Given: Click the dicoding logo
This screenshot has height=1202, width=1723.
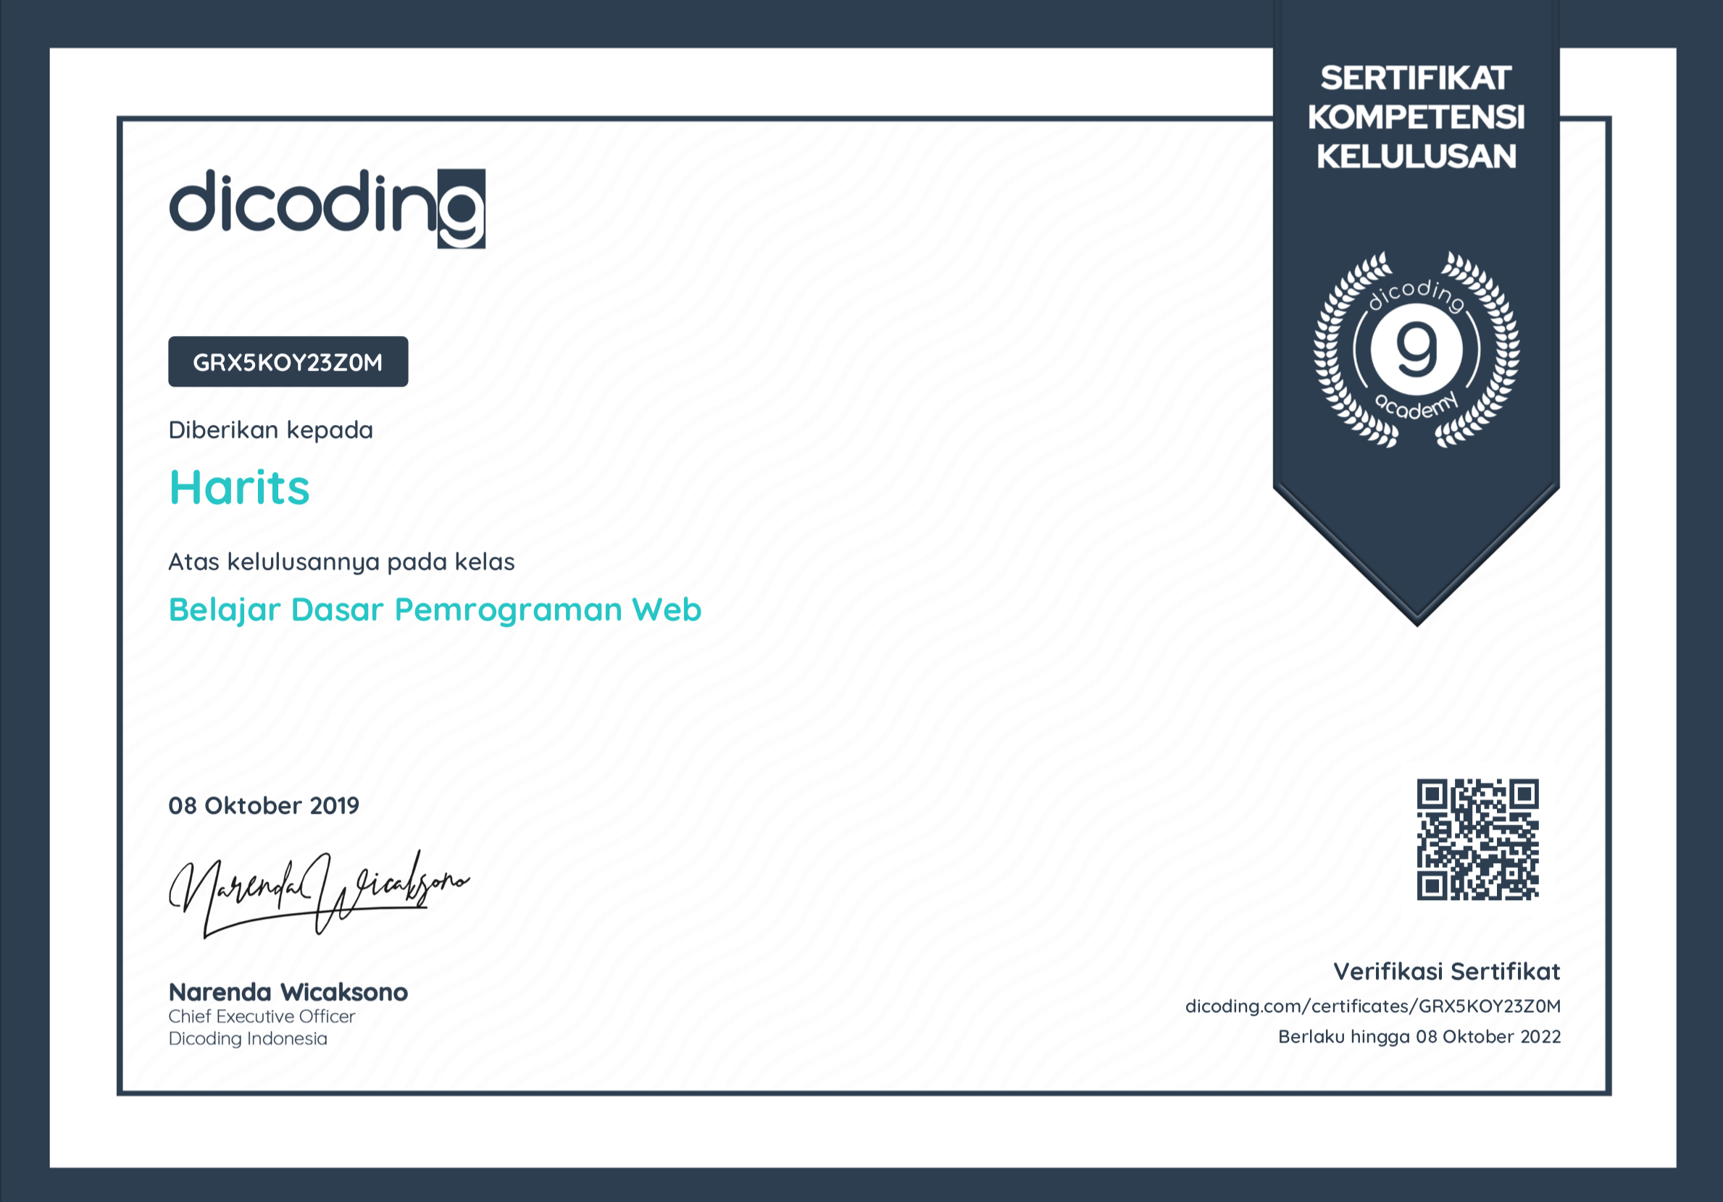Looking at the screenshot, I should 328,209.
